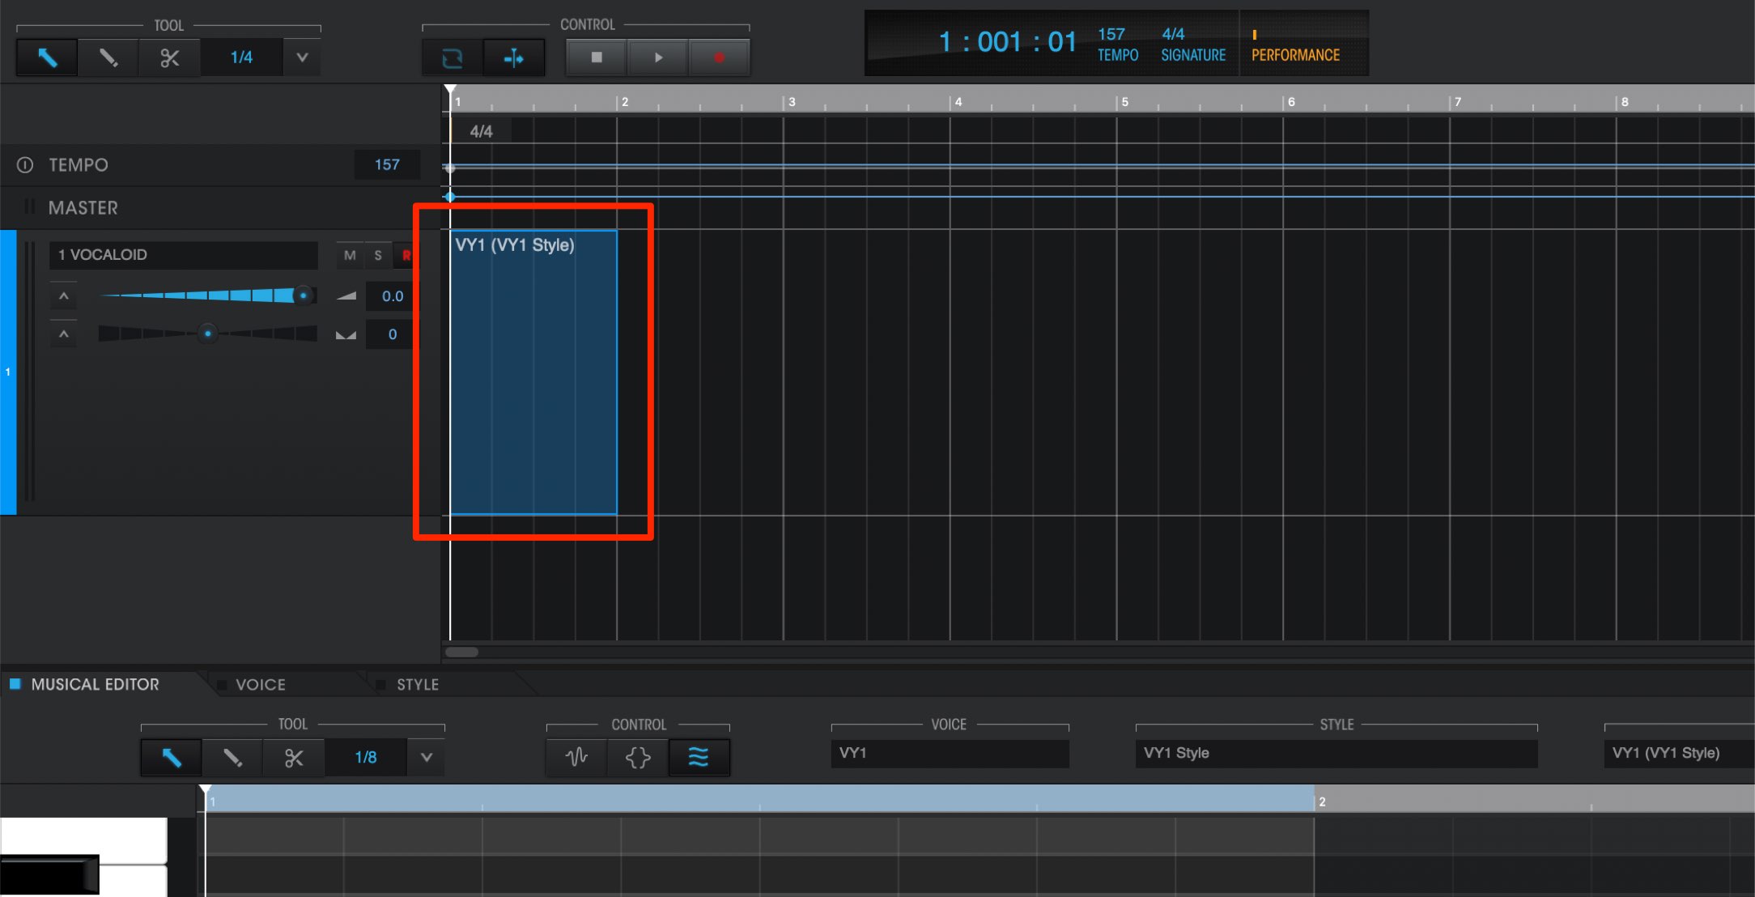Toggle the curly braces control button
Screen dimensions: 1755x897
click(638, 758)
